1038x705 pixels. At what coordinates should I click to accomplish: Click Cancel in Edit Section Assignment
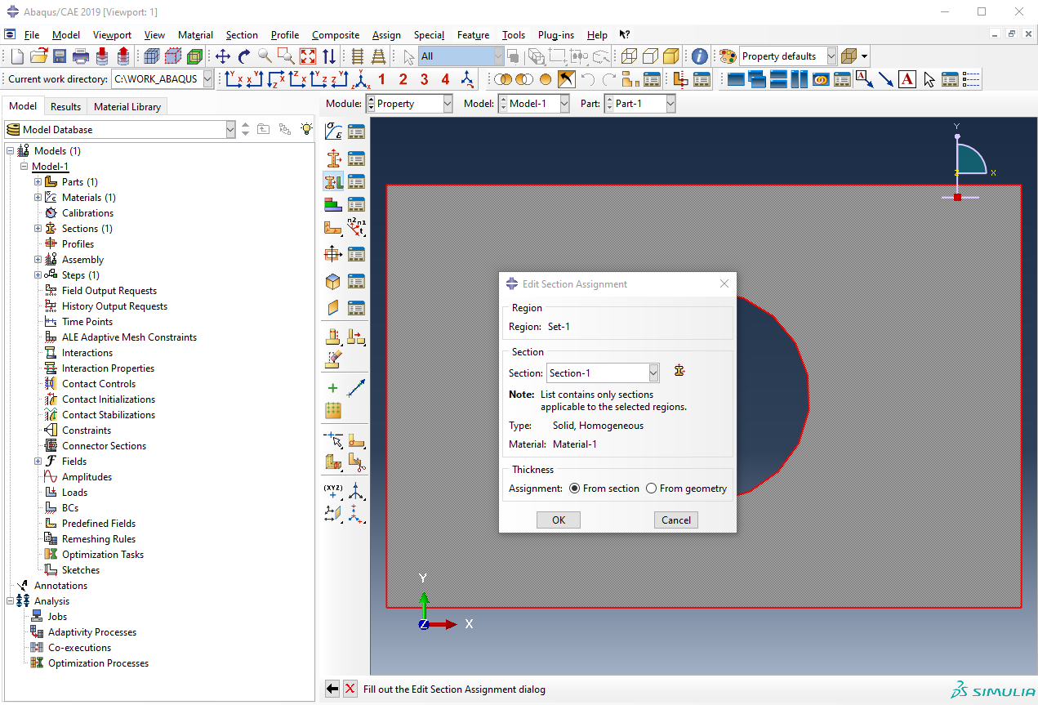676,520
